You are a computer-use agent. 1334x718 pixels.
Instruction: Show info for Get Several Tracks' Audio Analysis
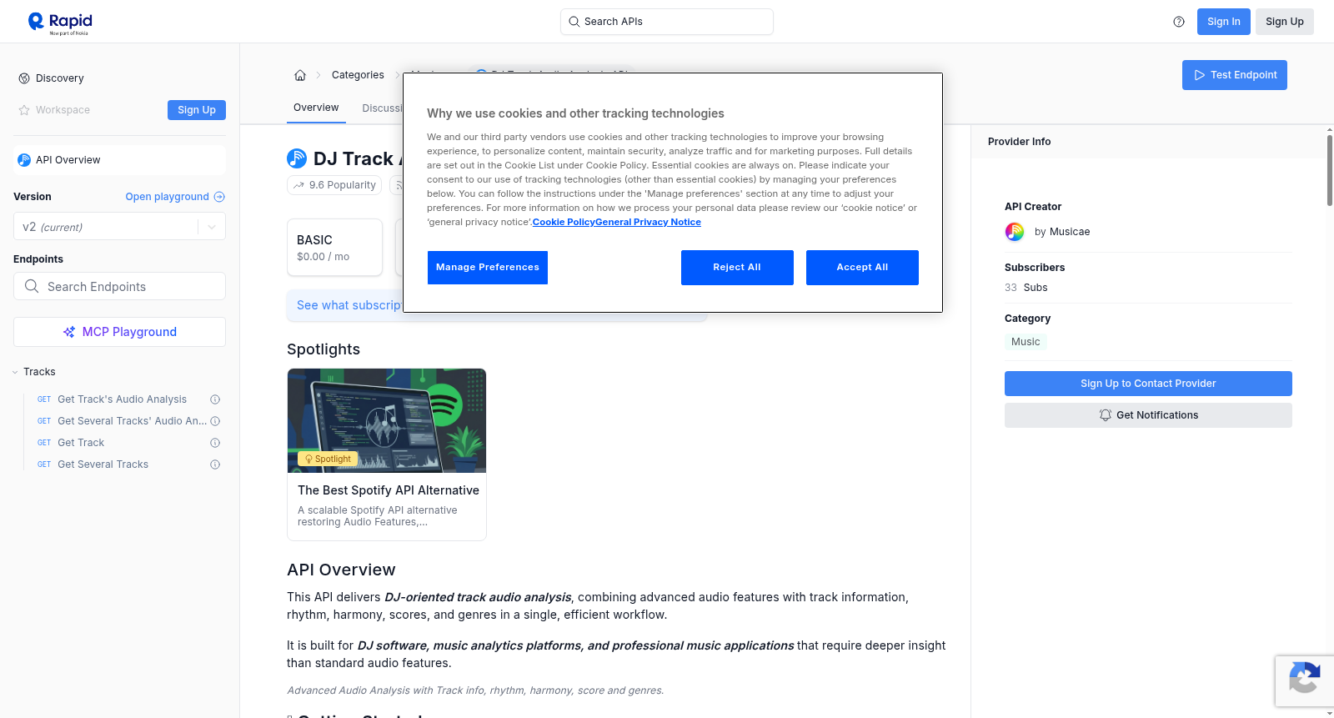215,421
